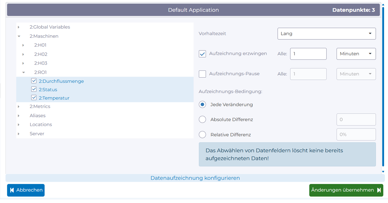Collapse the 2:Maschinen tree node

pos(19,36)
